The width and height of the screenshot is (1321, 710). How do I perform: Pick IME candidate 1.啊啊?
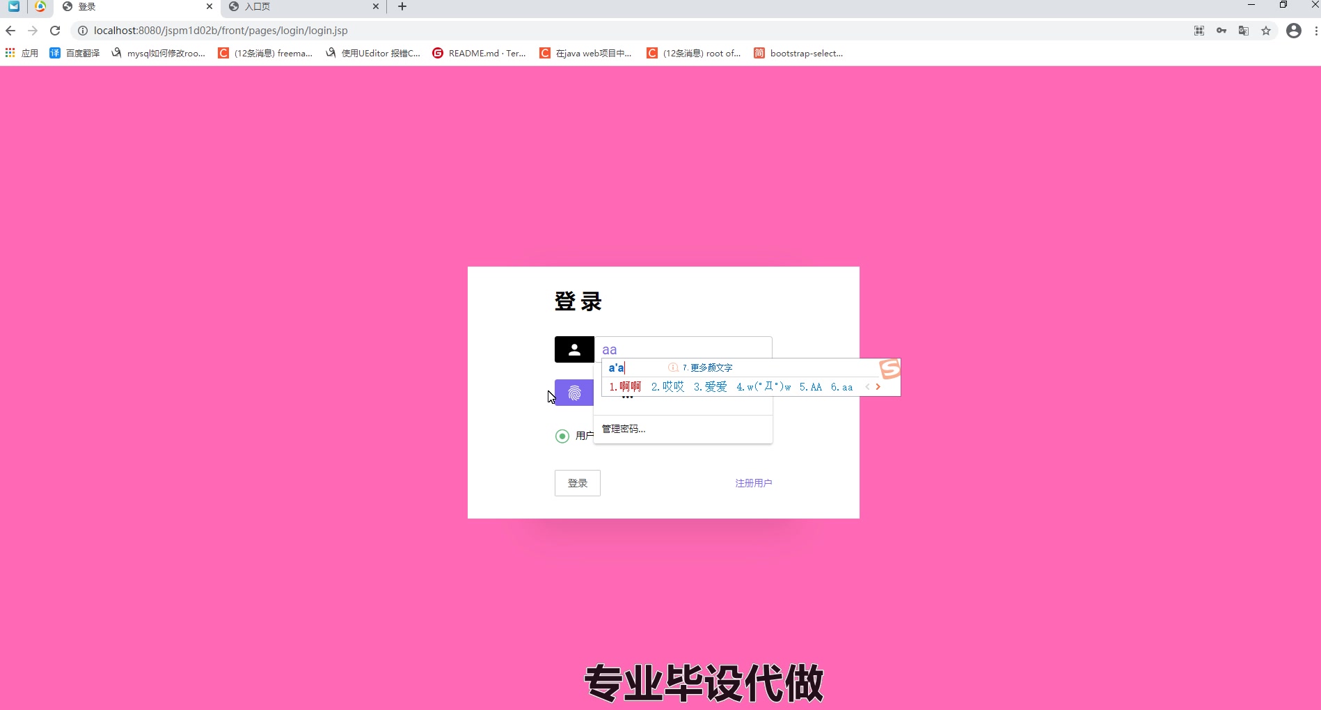point(624,386)
